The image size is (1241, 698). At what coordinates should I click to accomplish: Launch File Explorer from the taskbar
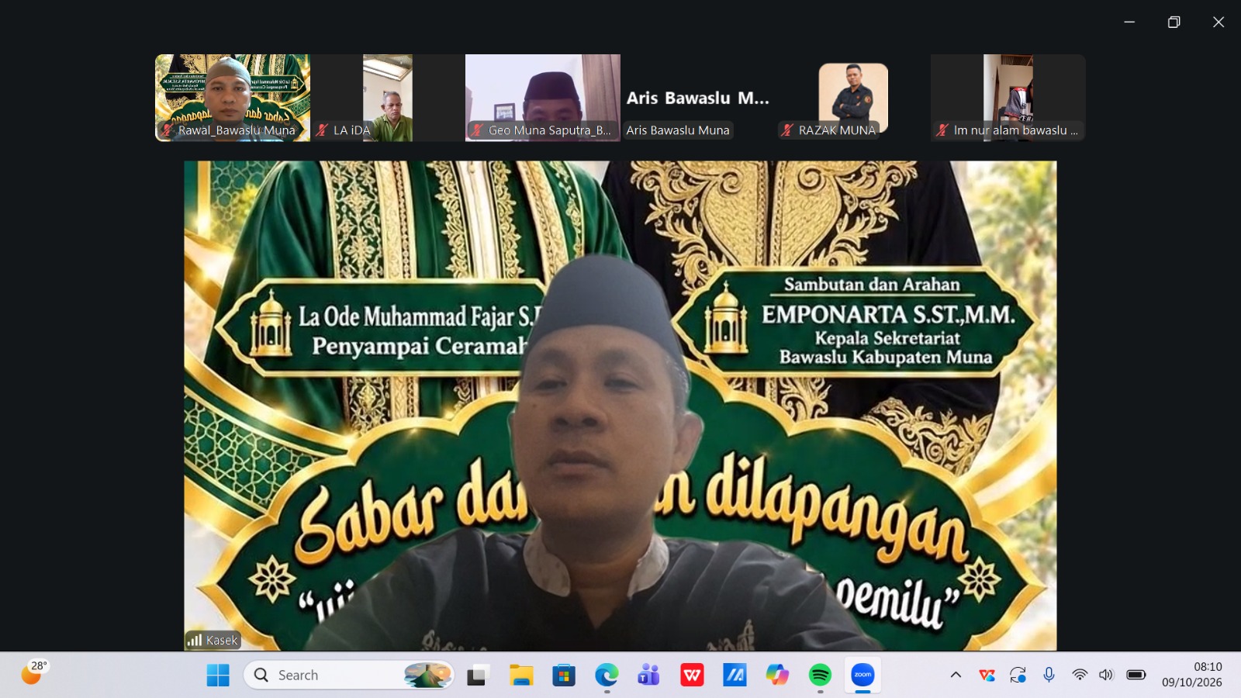(521, 676)
